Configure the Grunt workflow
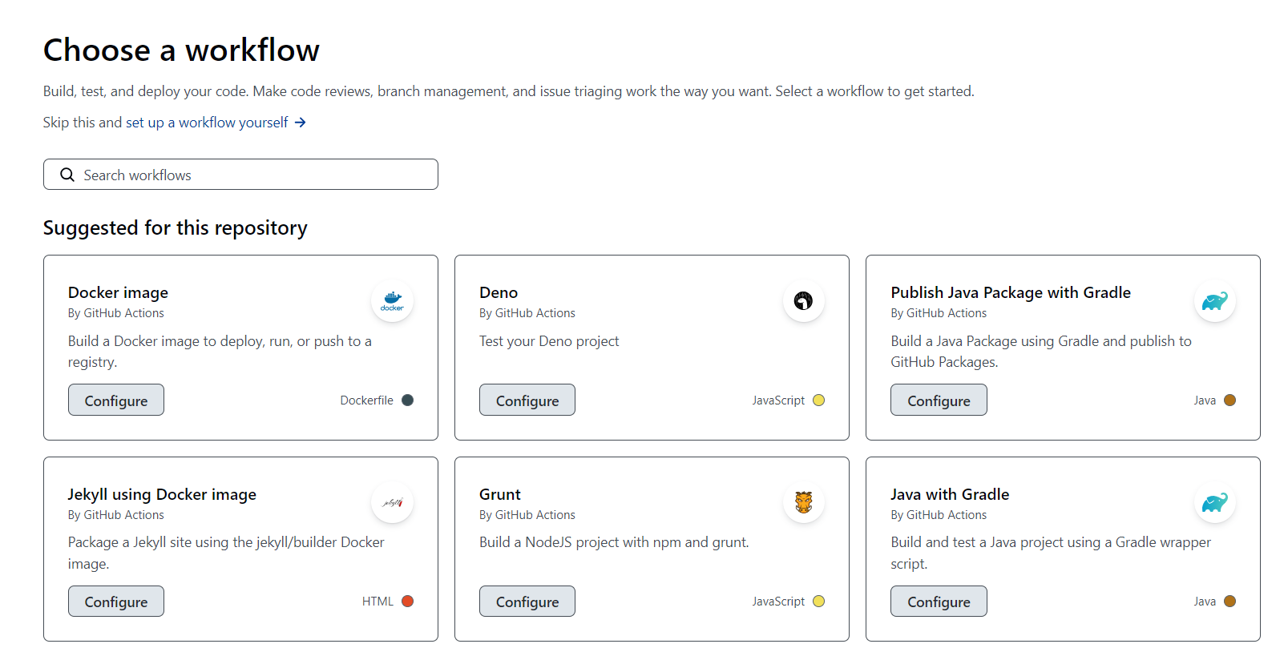 pos(527,602)
